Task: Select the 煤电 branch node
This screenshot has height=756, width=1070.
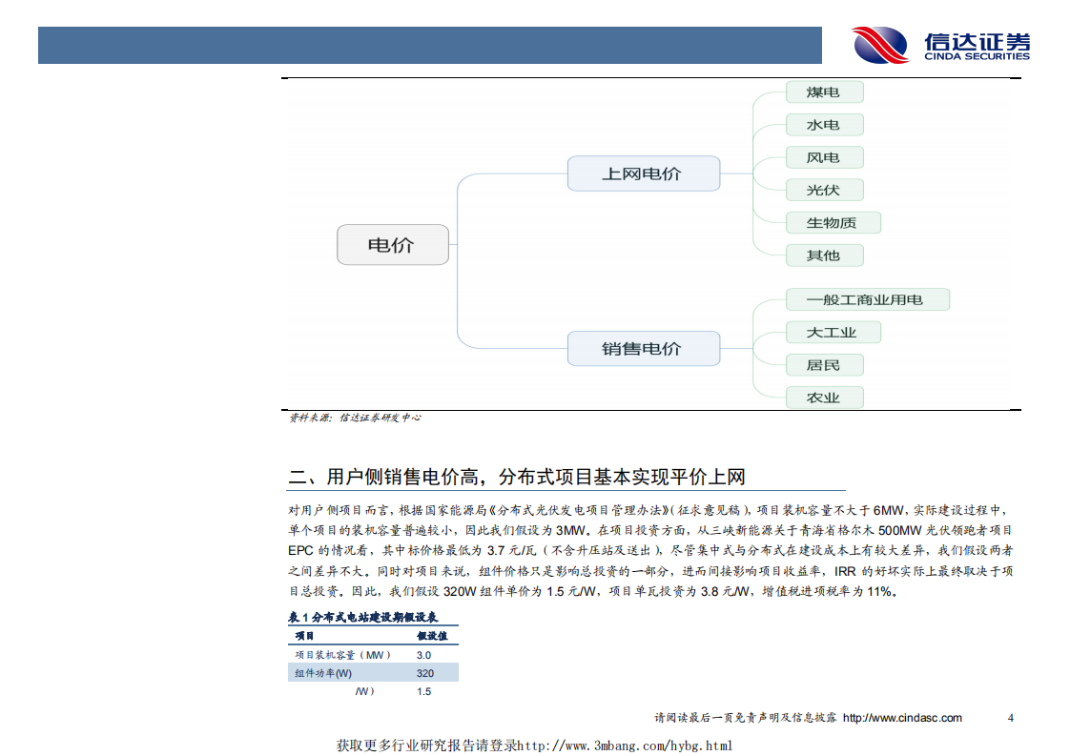Action: pyautogui.click(x=824, y=92)
